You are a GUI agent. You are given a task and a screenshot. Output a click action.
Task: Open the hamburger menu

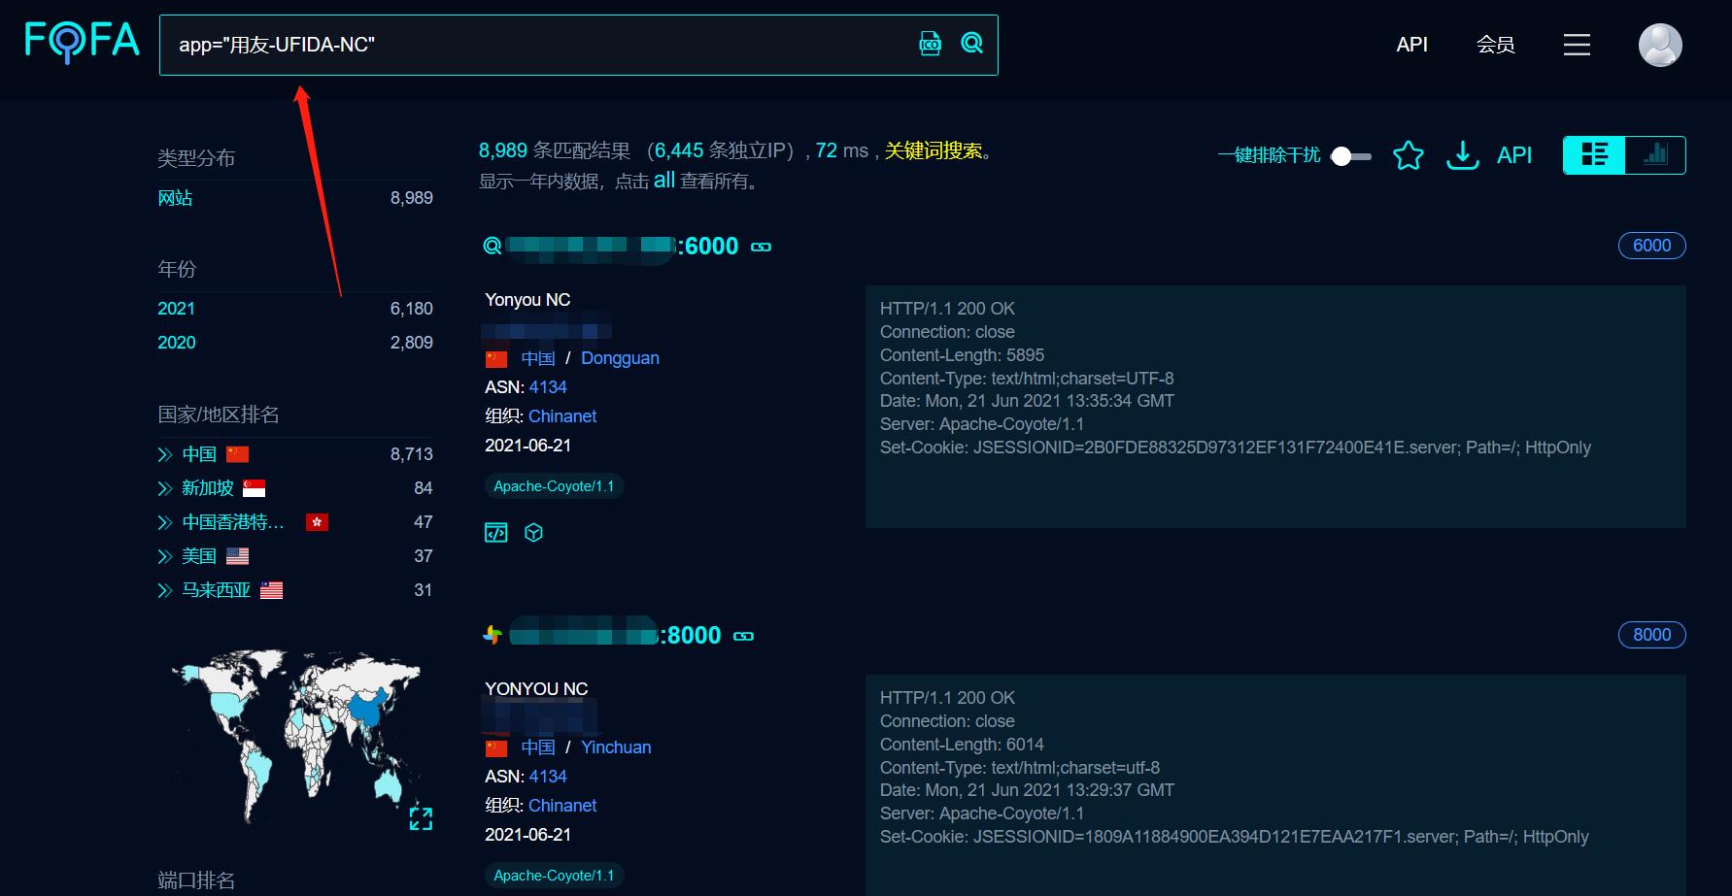[1577, 45]
